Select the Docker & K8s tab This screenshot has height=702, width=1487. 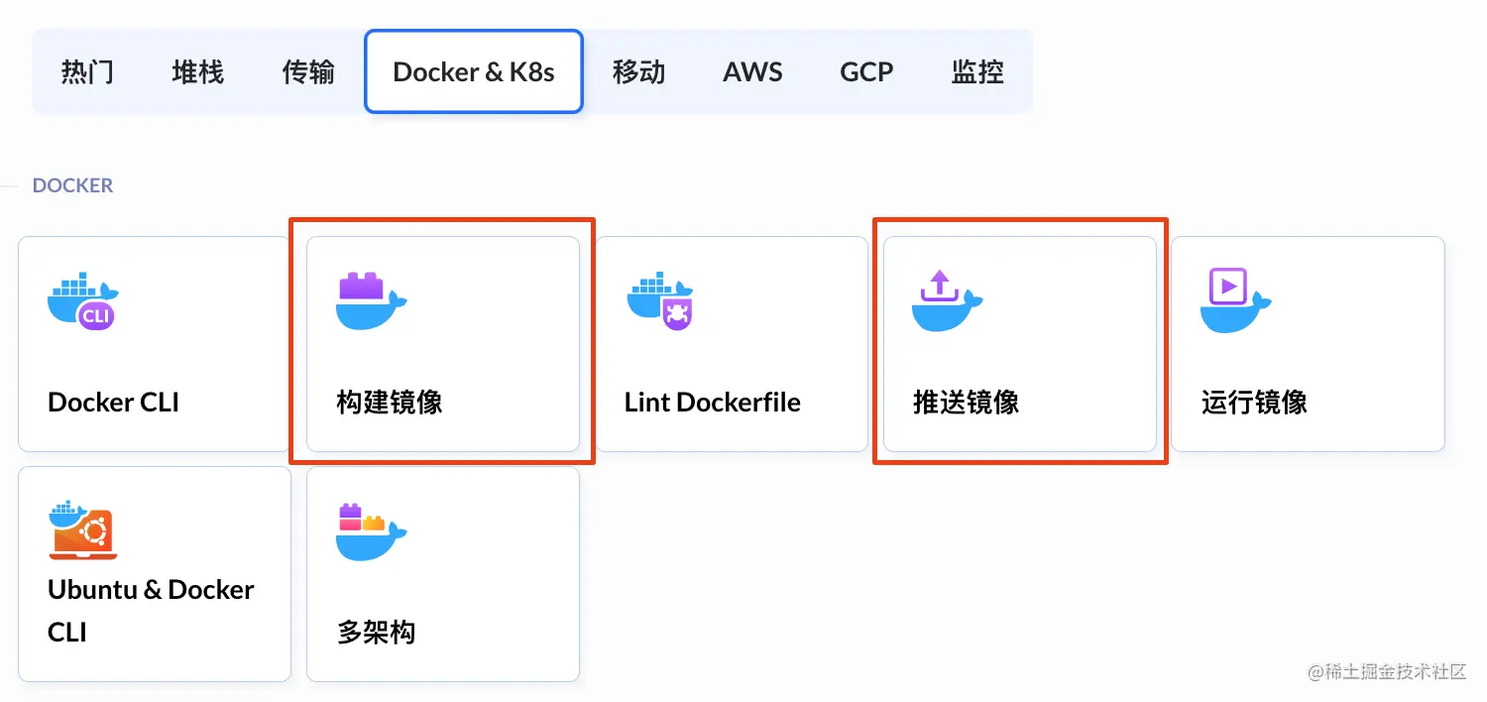click(474, 71)
